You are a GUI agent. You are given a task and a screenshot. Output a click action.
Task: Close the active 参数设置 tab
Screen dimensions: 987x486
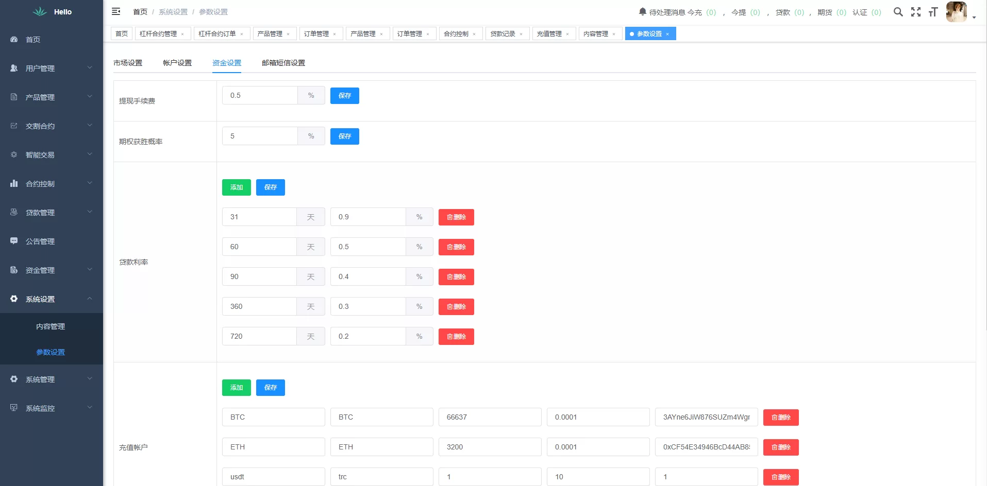pos(667,34)
